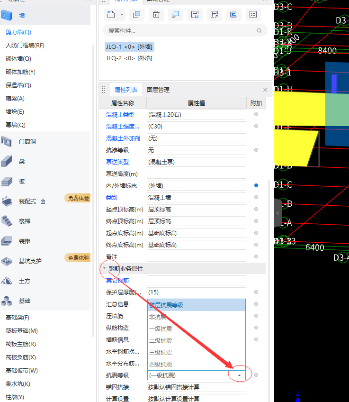Click the copy component icon
This screenshot has height=402, width=349.
pyautogui.click(x=136, y=14)
